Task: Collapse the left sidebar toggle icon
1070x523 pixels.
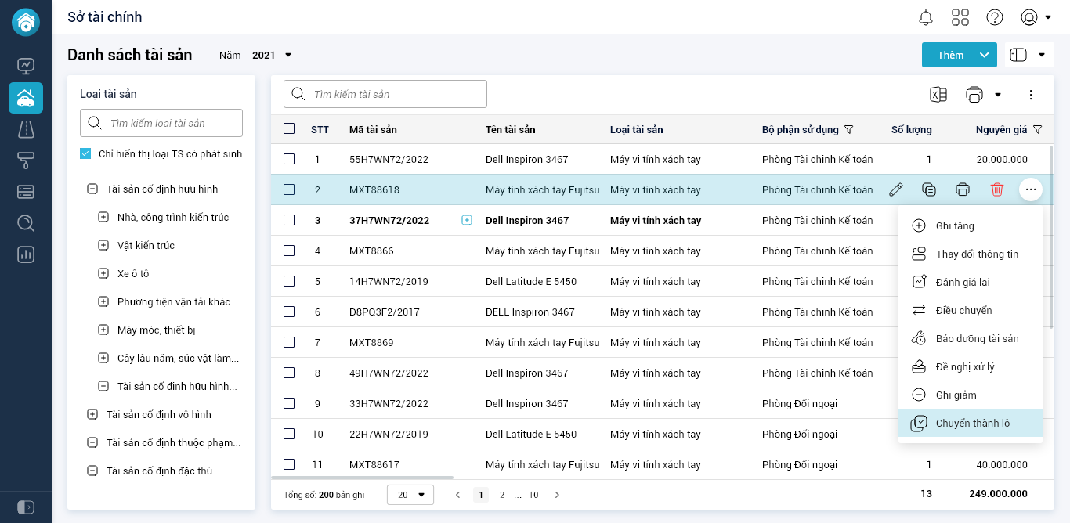Action: tap(25, 507)
